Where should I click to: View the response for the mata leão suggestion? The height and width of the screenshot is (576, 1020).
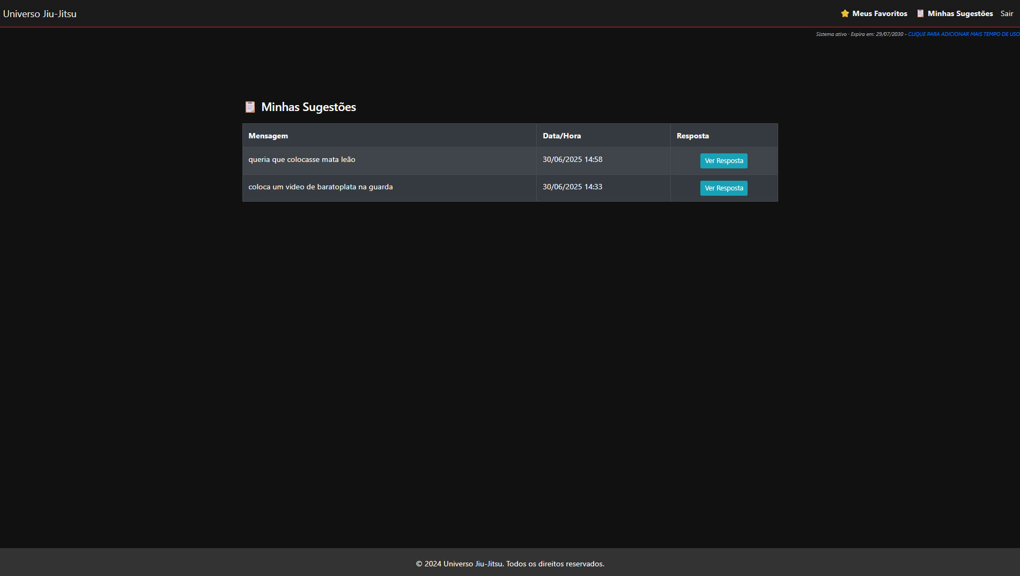click(x=723, y=161)
